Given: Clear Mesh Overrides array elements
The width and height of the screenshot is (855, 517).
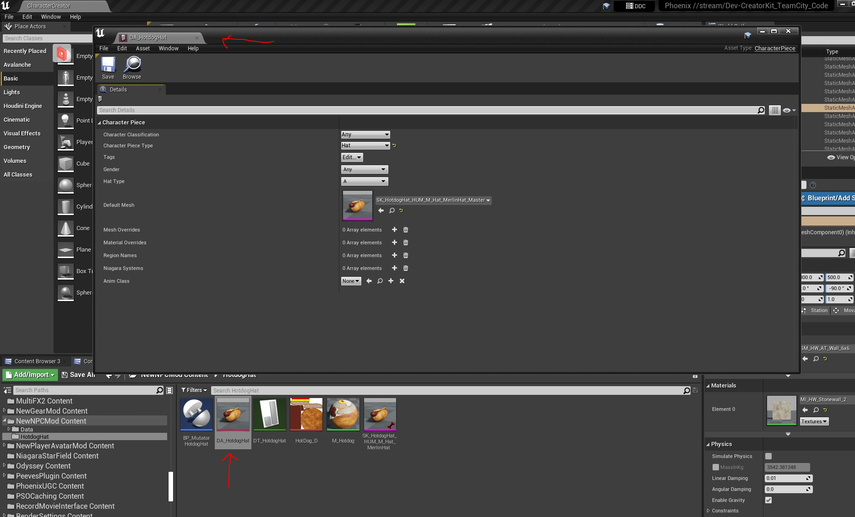Looking at the screenshot, I should click(x=405, y=230).
